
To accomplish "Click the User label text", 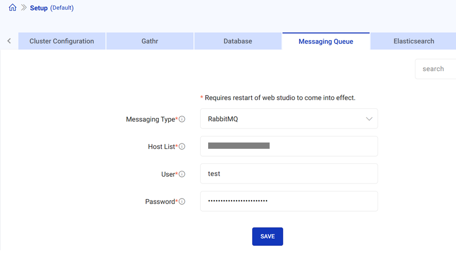I will pos(168,174).
